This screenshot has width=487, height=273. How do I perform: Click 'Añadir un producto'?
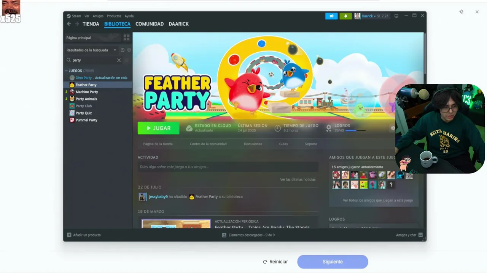tap(87, 235)
